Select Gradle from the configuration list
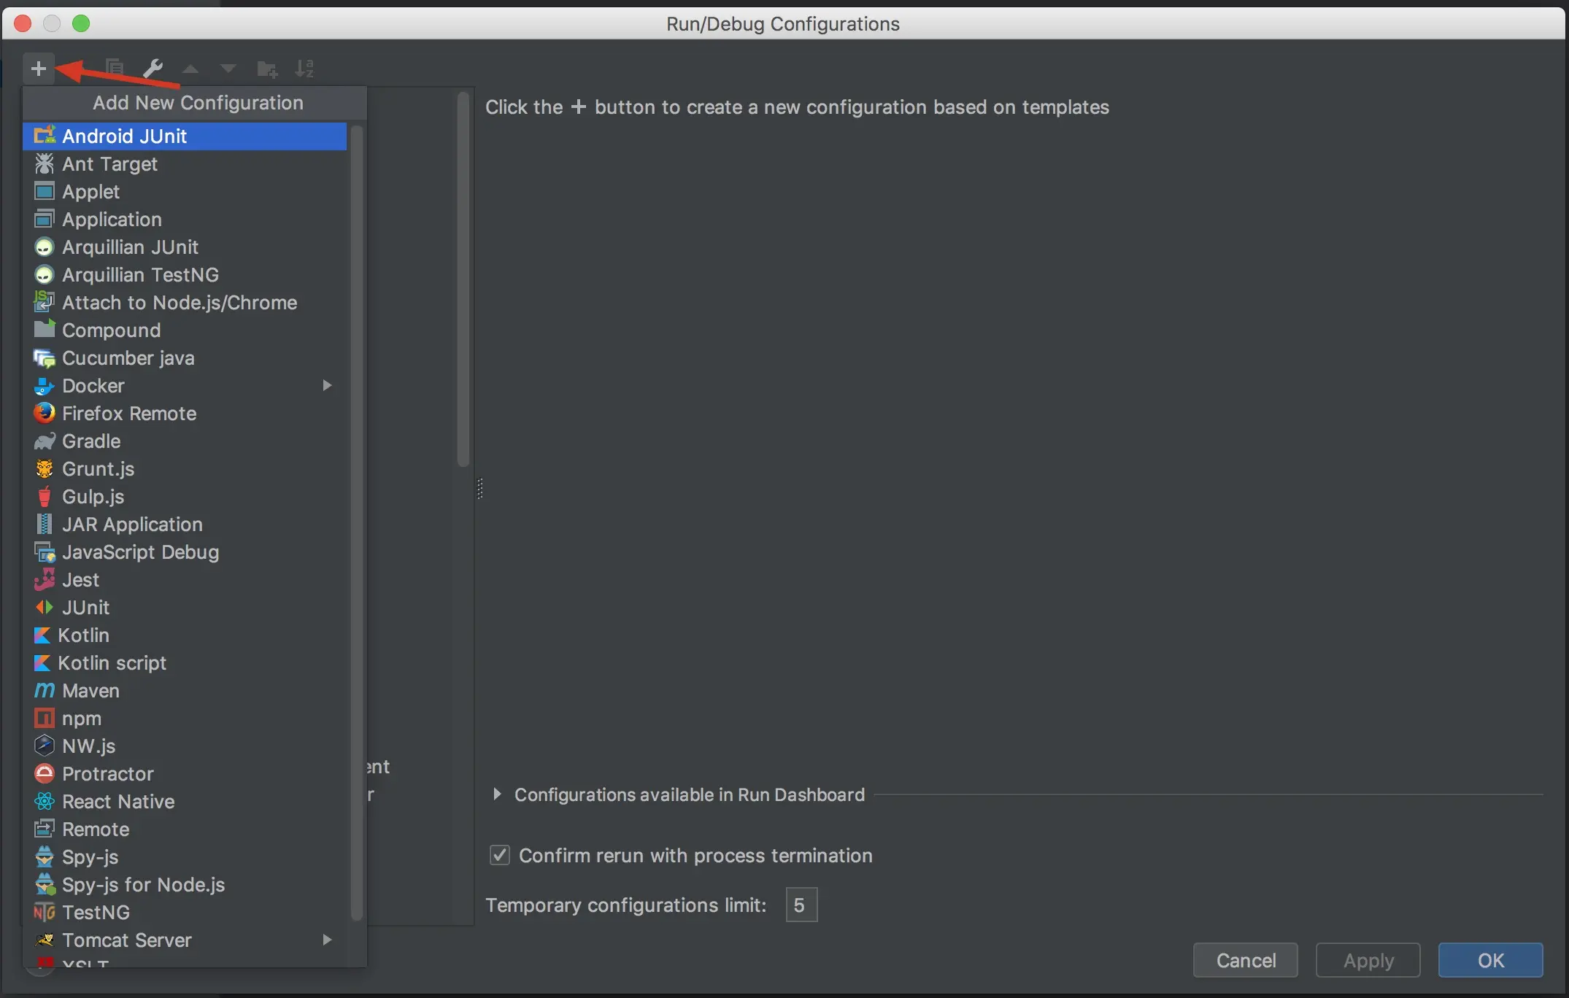The image size is (1569, 998). coord(91,441)
